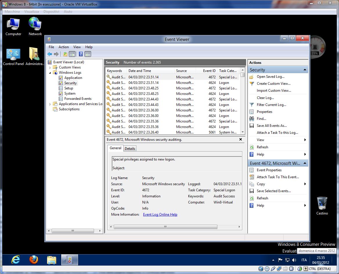The image size is (339, 274).
Task: Open the View menu in Event Viewer
Action: [x=77, y=47]
